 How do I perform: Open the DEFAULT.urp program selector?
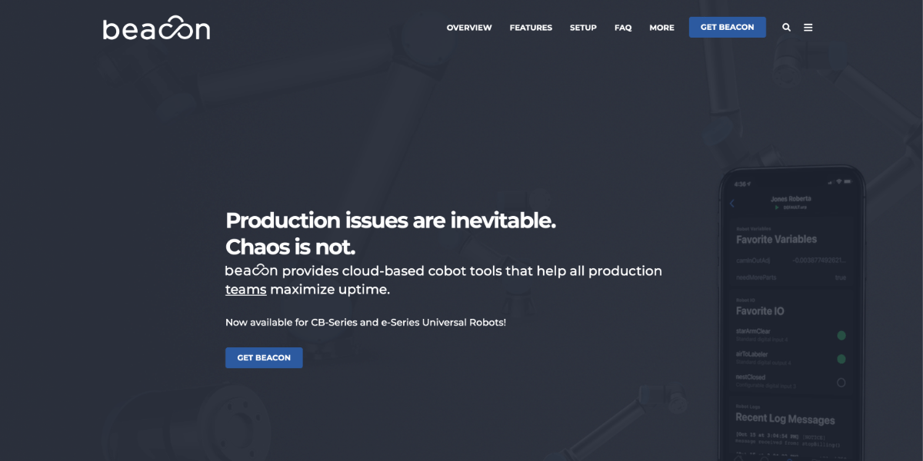796,206
